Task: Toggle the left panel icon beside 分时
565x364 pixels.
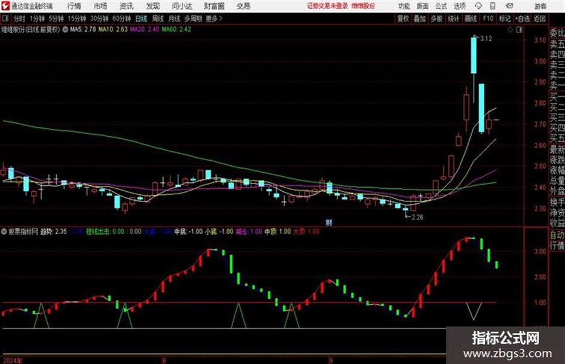Action: 5,19
